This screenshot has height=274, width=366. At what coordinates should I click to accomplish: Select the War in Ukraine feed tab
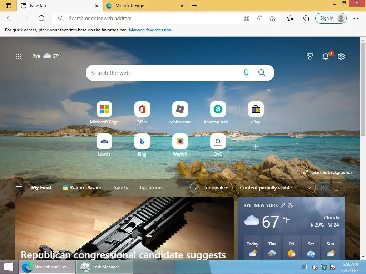tap(83, 188)
